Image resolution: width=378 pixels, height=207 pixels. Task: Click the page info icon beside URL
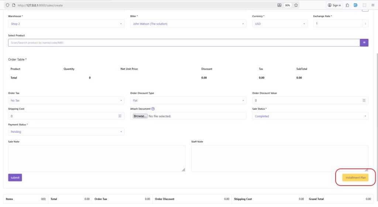click(x=14, y=5)
